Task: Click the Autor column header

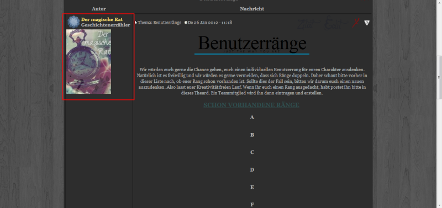Action: click(99, 9)
